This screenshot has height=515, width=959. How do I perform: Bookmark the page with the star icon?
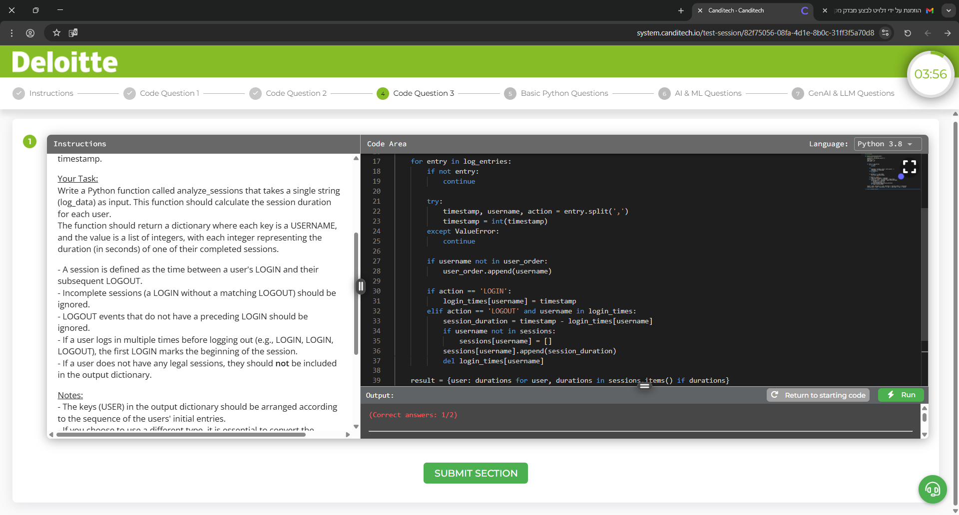pos(56,33)
